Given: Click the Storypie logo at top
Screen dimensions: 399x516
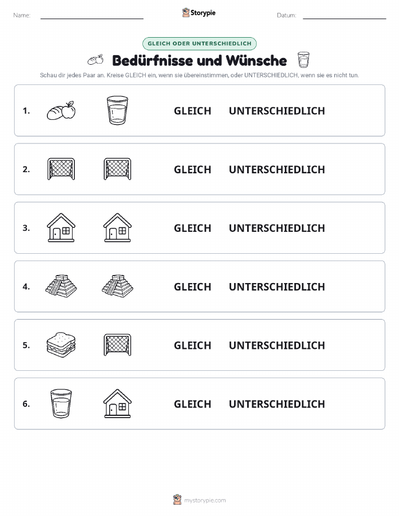Looking at the screenshot, I should 199,13.
